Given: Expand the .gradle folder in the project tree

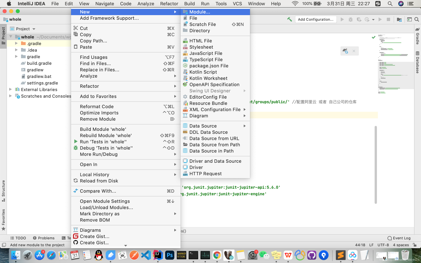Looking at the screenshot, I should click(x=16, y=43).
